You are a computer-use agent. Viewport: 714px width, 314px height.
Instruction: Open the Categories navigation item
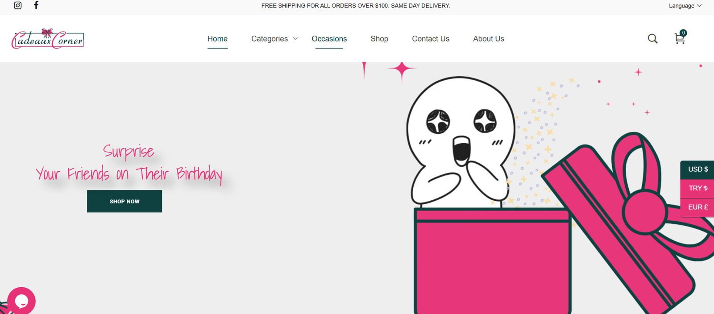pyautogui.click(x=270, y=39)
